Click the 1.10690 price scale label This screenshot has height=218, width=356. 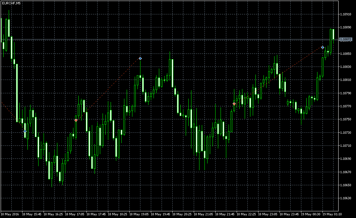coord(346,159)
